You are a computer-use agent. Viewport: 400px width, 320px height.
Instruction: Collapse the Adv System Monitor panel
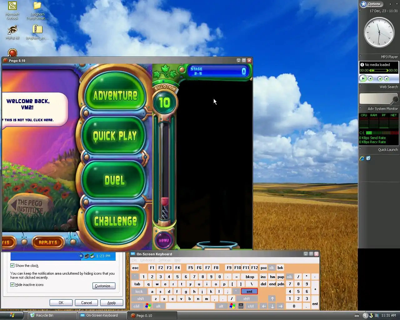360,108
